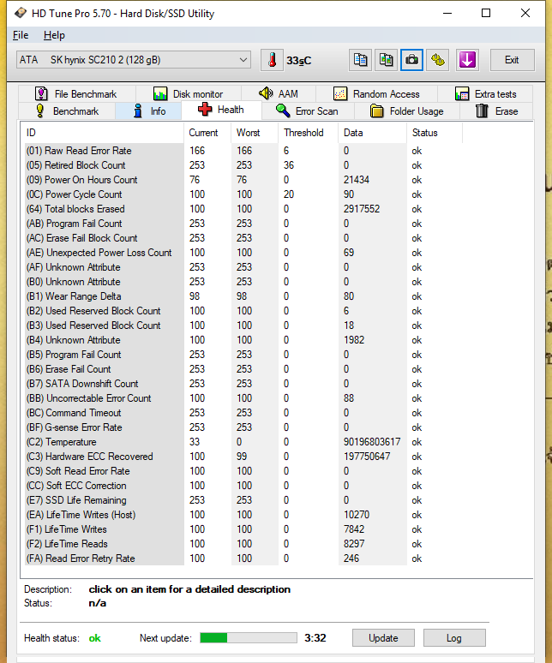Viewport: 552px width, 663px height.
Task: Expand the SK hynix drive selection dropdown
Action: tap(134, 60)
